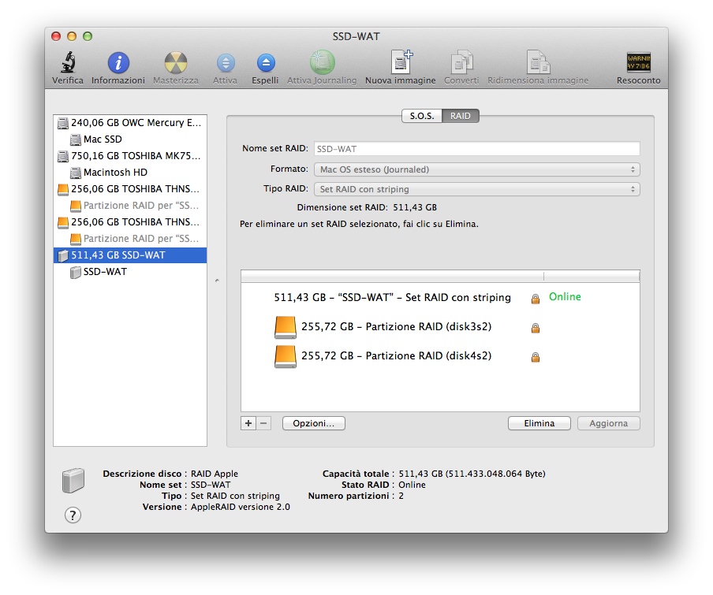Click the lock icon beside disk3s2 partition

click(535, 327)
